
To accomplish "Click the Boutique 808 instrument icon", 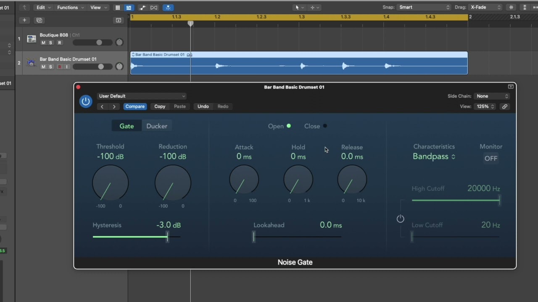I will tap(31, 39).
